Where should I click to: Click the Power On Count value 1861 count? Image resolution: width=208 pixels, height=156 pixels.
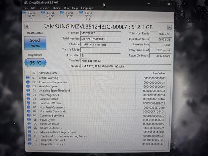161,50
